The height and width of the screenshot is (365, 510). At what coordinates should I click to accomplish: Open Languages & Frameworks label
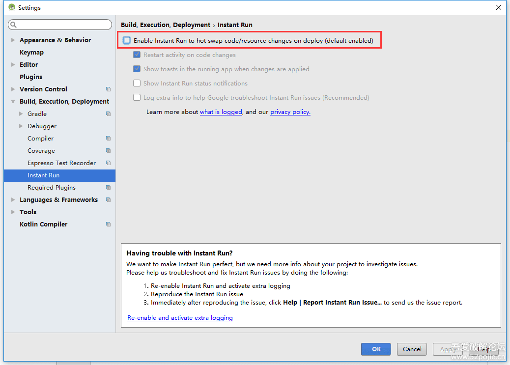pos(58,200)
